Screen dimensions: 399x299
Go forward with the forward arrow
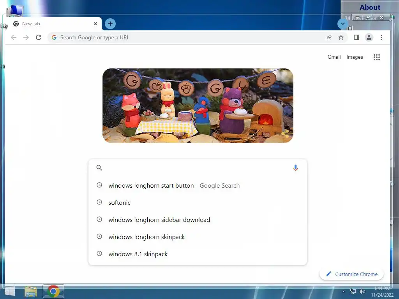point(26,38)
